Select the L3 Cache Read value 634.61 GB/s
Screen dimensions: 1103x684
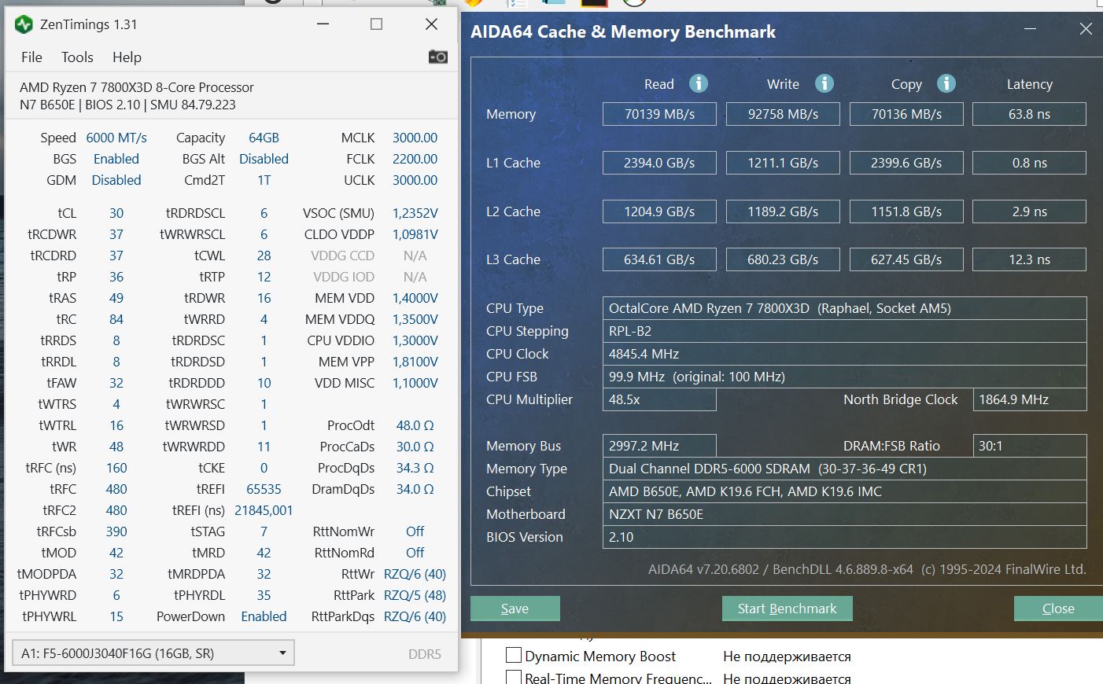659,259
